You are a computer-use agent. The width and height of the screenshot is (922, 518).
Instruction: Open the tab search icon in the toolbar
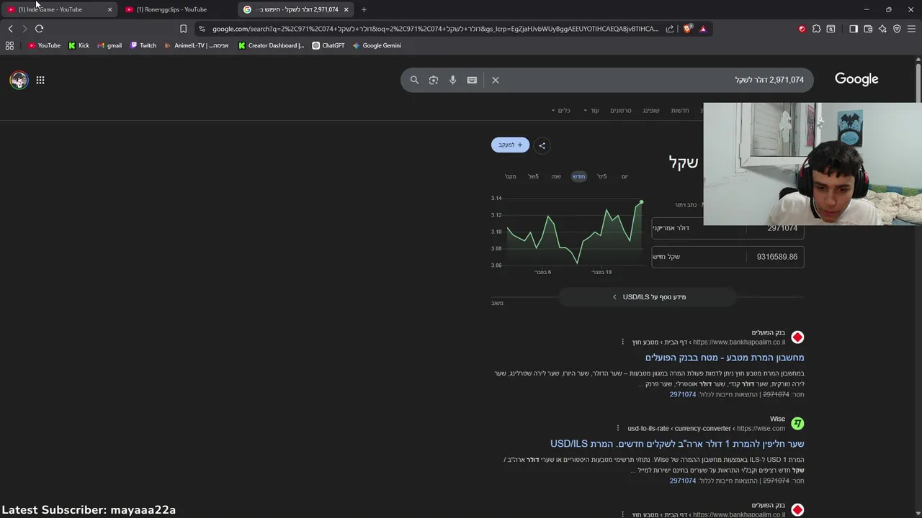[x=831, y=29]
